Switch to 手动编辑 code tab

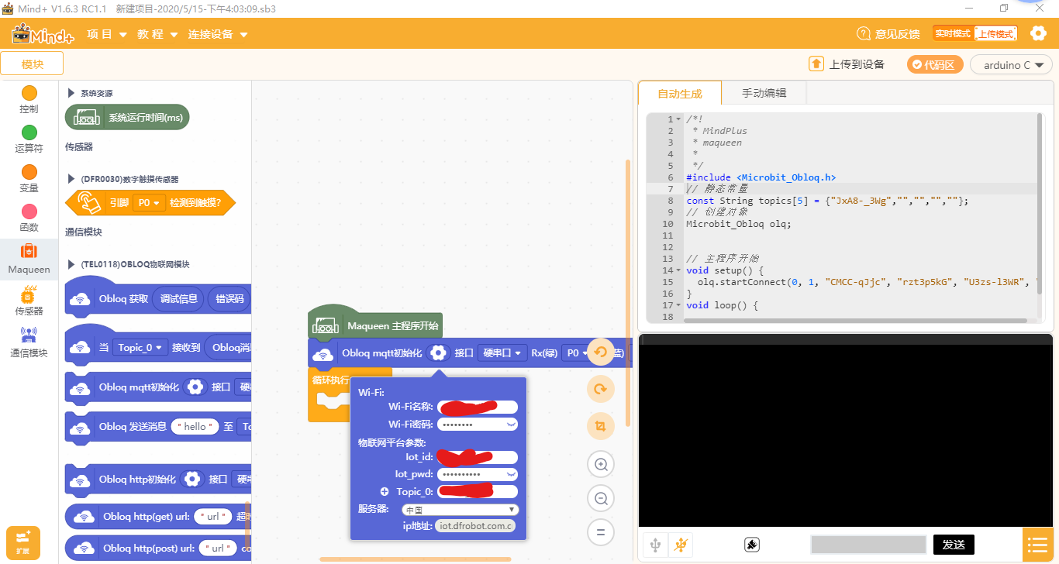[764, 93]
